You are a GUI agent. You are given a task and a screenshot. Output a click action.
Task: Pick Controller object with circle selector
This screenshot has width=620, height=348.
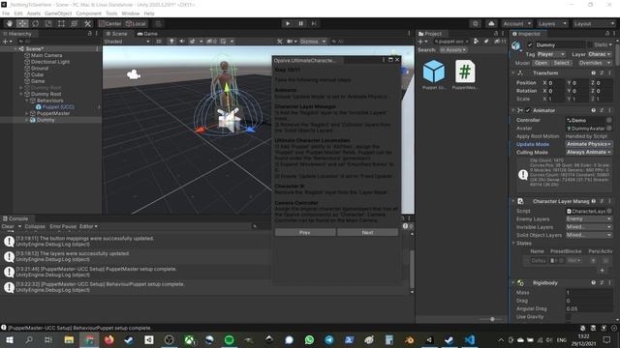(x=609, y=120)
